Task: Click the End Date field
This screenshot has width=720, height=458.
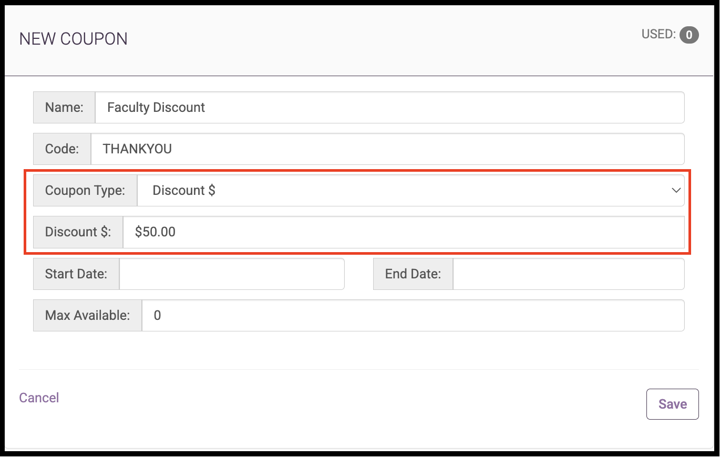Action: point(569,274)
